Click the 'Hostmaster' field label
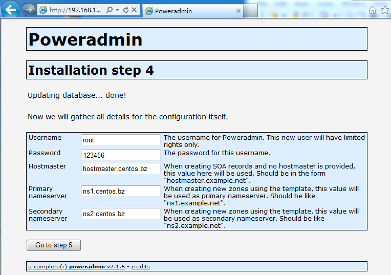The width and height of the screenshot is (391, 275). [48, 166]
